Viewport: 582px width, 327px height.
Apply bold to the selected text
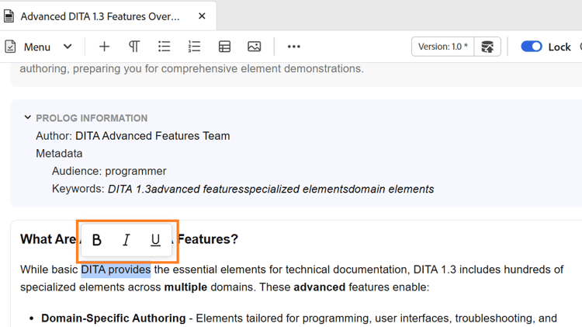pos(96,240)
